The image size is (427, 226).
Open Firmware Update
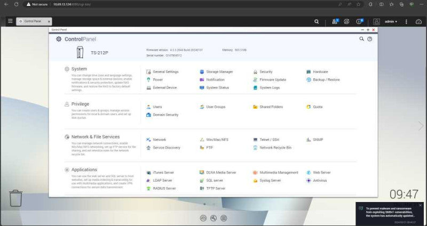(270, 79)
